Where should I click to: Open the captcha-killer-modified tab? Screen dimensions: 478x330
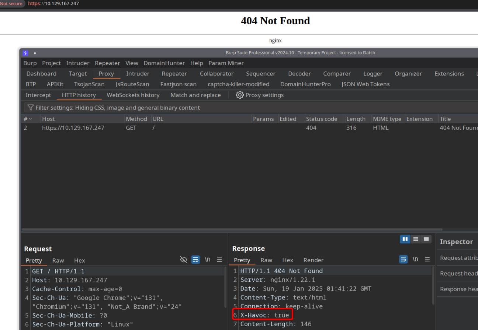click(239, 84)
